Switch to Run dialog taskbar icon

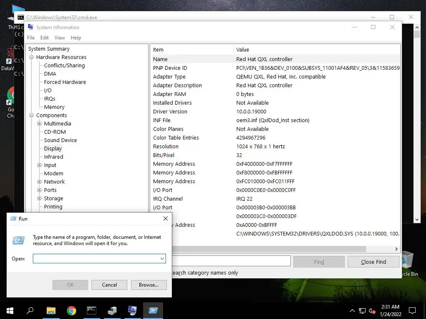pyautogui.click(x=153, y=311)
